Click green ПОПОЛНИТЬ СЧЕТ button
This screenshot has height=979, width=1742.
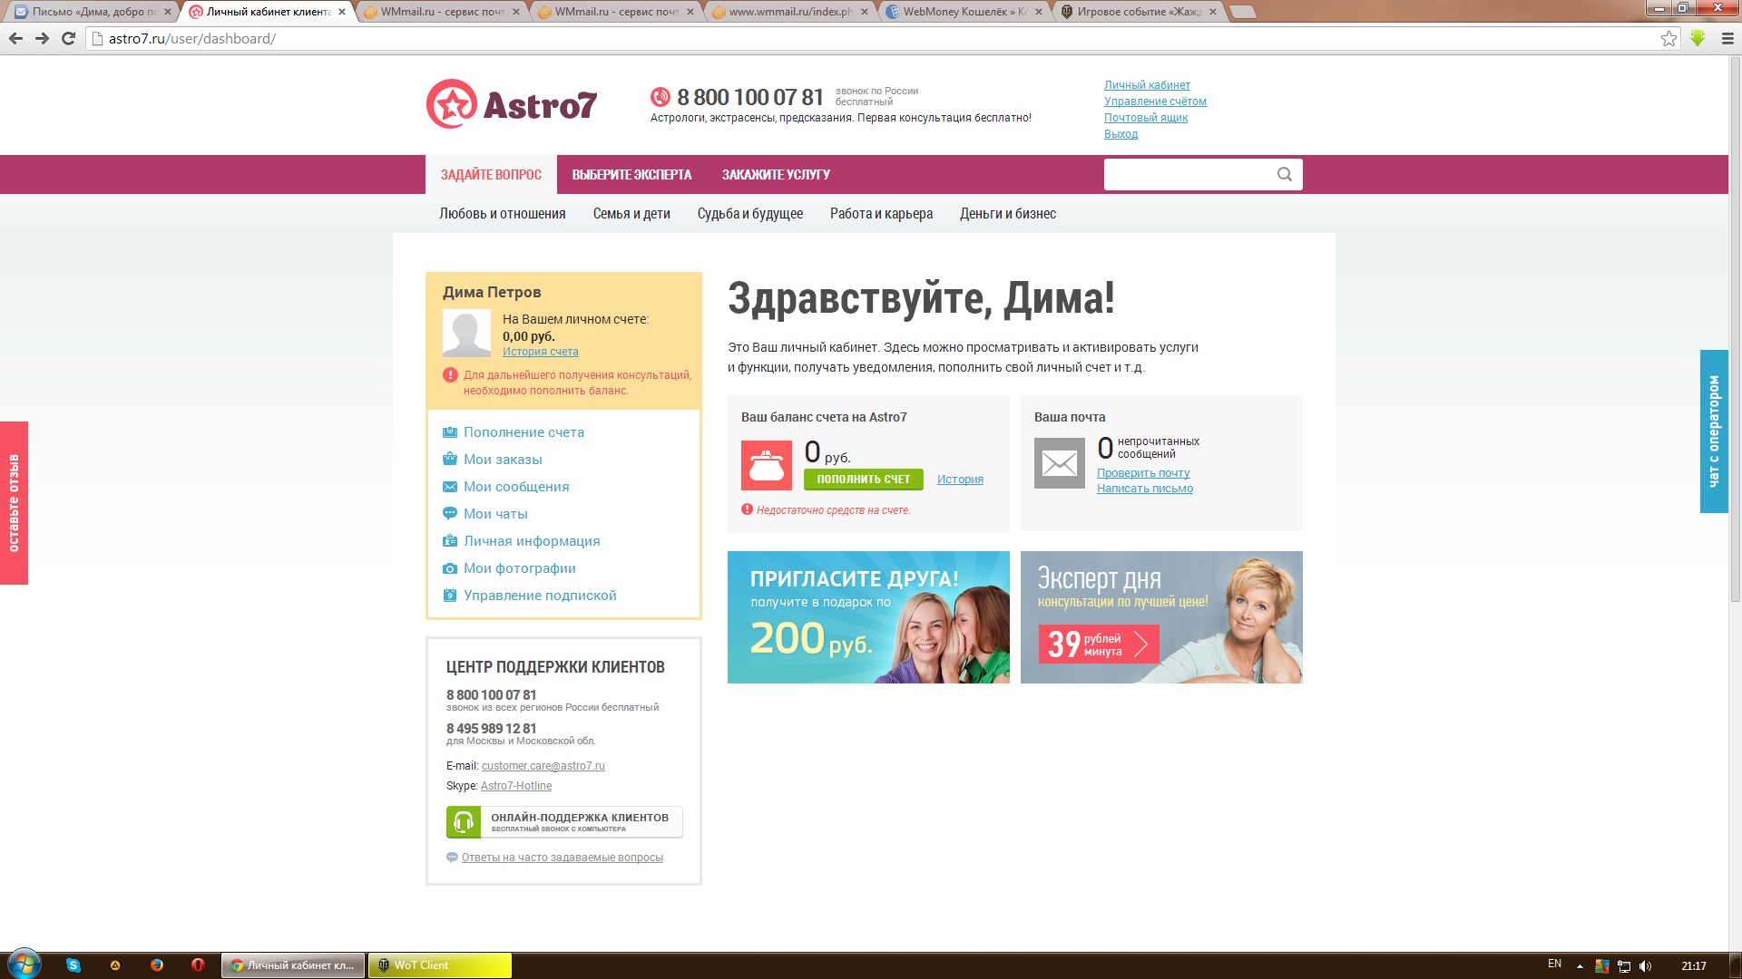(863, 479)
